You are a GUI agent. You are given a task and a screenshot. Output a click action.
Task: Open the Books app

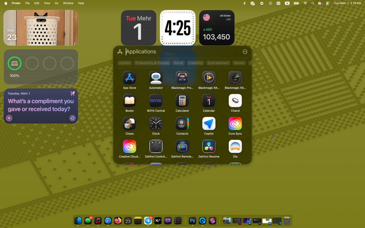click(x=129, y=100)
